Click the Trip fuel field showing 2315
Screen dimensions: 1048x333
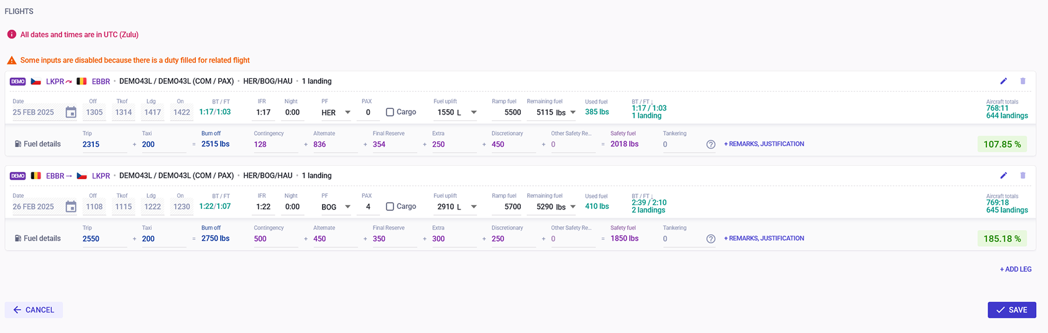[x=103, y=144]
